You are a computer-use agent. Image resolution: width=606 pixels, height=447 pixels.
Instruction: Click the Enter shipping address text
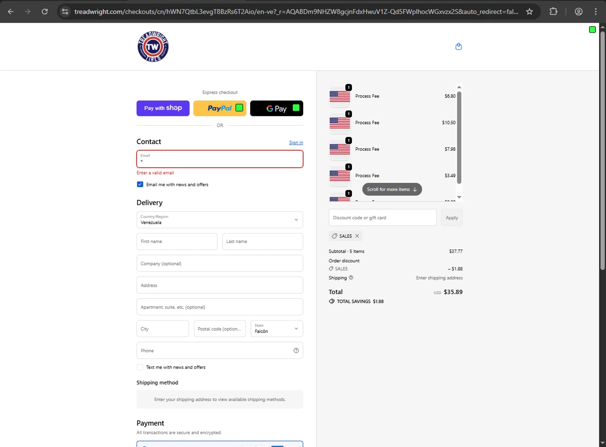[439, 278]
